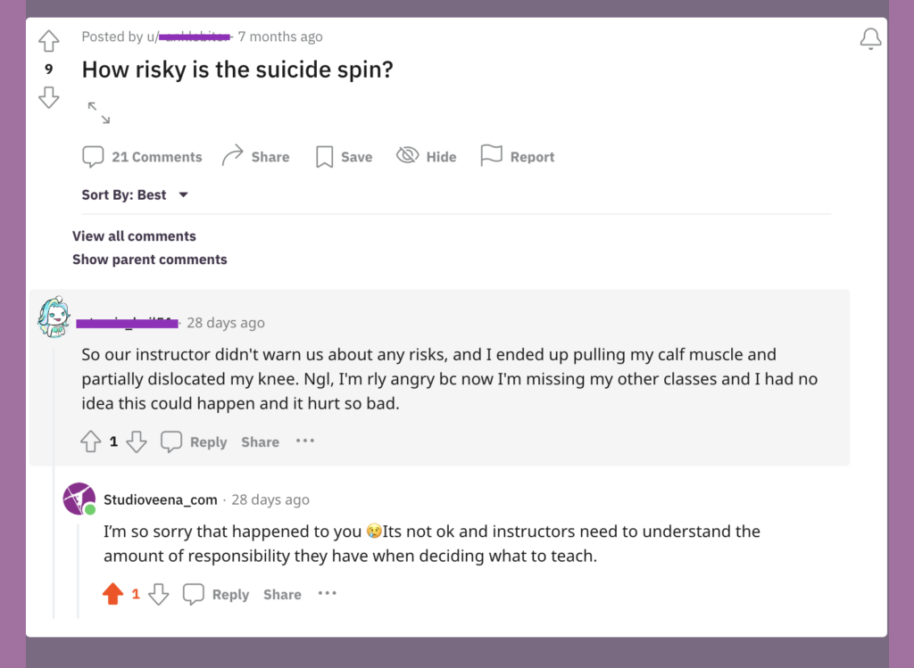Expand the post using the arrows icon
This screenshot has height=668, width=914.
98,112
